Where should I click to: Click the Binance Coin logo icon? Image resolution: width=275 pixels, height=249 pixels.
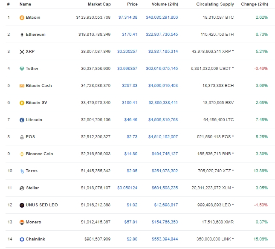22,154
